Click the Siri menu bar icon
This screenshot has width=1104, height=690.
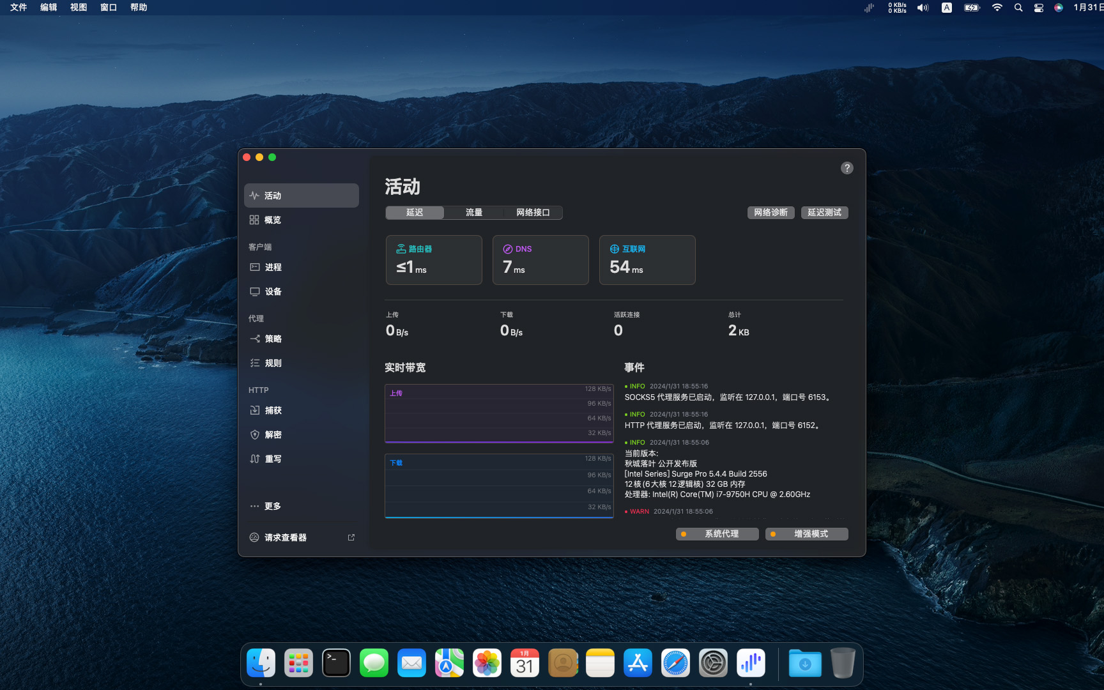tap(1059, 8)
